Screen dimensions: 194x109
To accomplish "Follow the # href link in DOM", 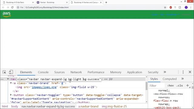I will click(62, 83).
